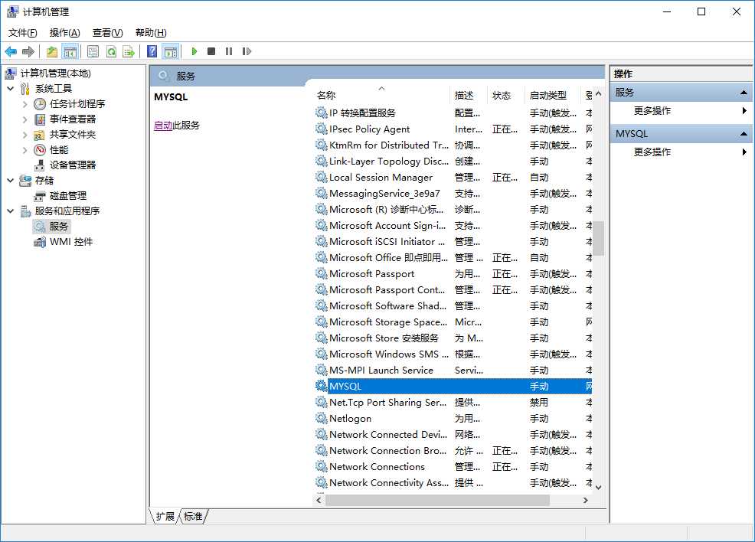Collapse the 服务 section in the Actions pane

[x=744, y=93]
